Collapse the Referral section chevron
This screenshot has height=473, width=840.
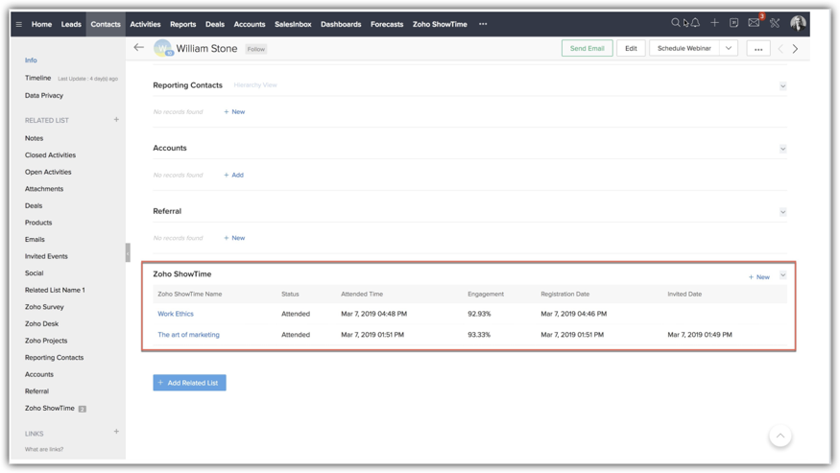(x=782, y=212)
